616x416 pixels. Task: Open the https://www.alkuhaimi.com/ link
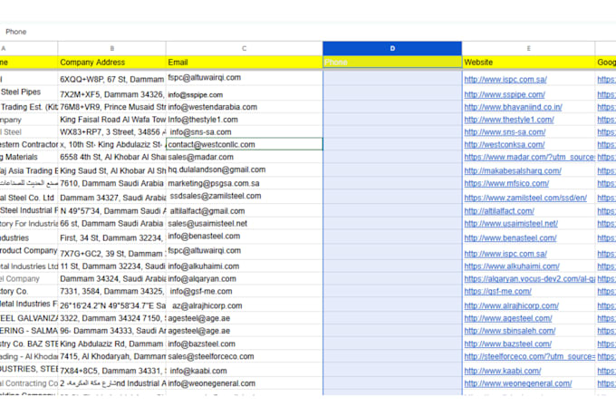[512, 266]
